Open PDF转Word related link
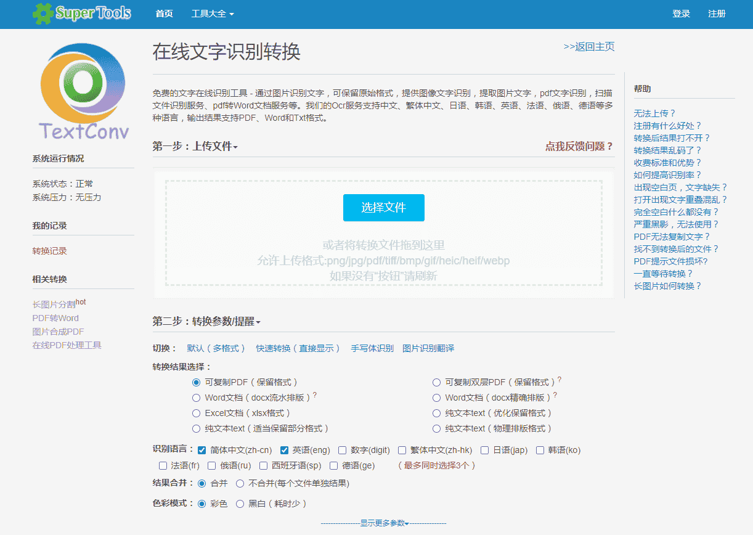The height and width of the screenshot is (535, 753). coord(56,318)
